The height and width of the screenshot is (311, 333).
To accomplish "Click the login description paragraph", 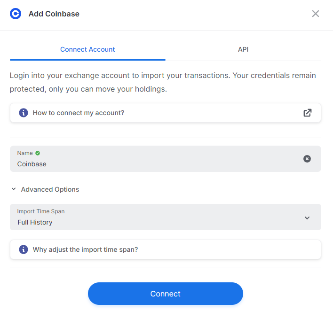I will click(163, 82).
